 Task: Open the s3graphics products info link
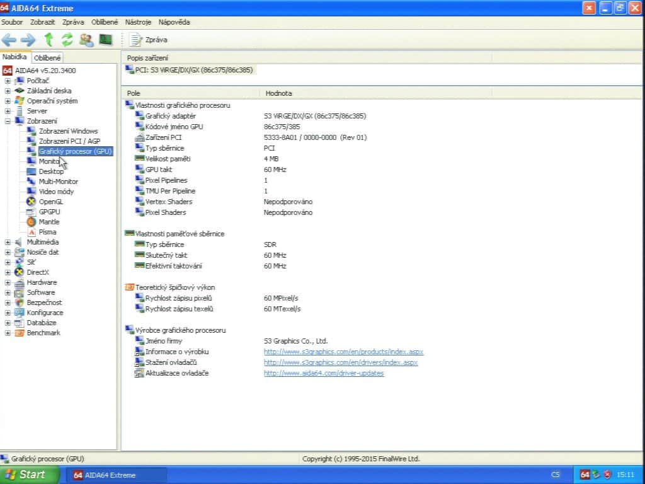(343, 352)
